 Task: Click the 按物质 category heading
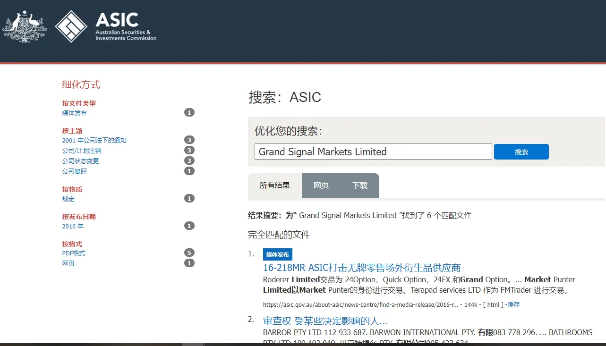pos(72,189)
